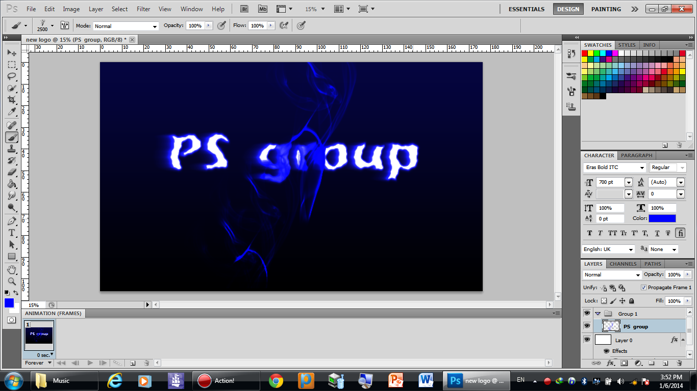Select the Crop tool
The width and height of the screenshot is (697, 391).
click(11, 100)
